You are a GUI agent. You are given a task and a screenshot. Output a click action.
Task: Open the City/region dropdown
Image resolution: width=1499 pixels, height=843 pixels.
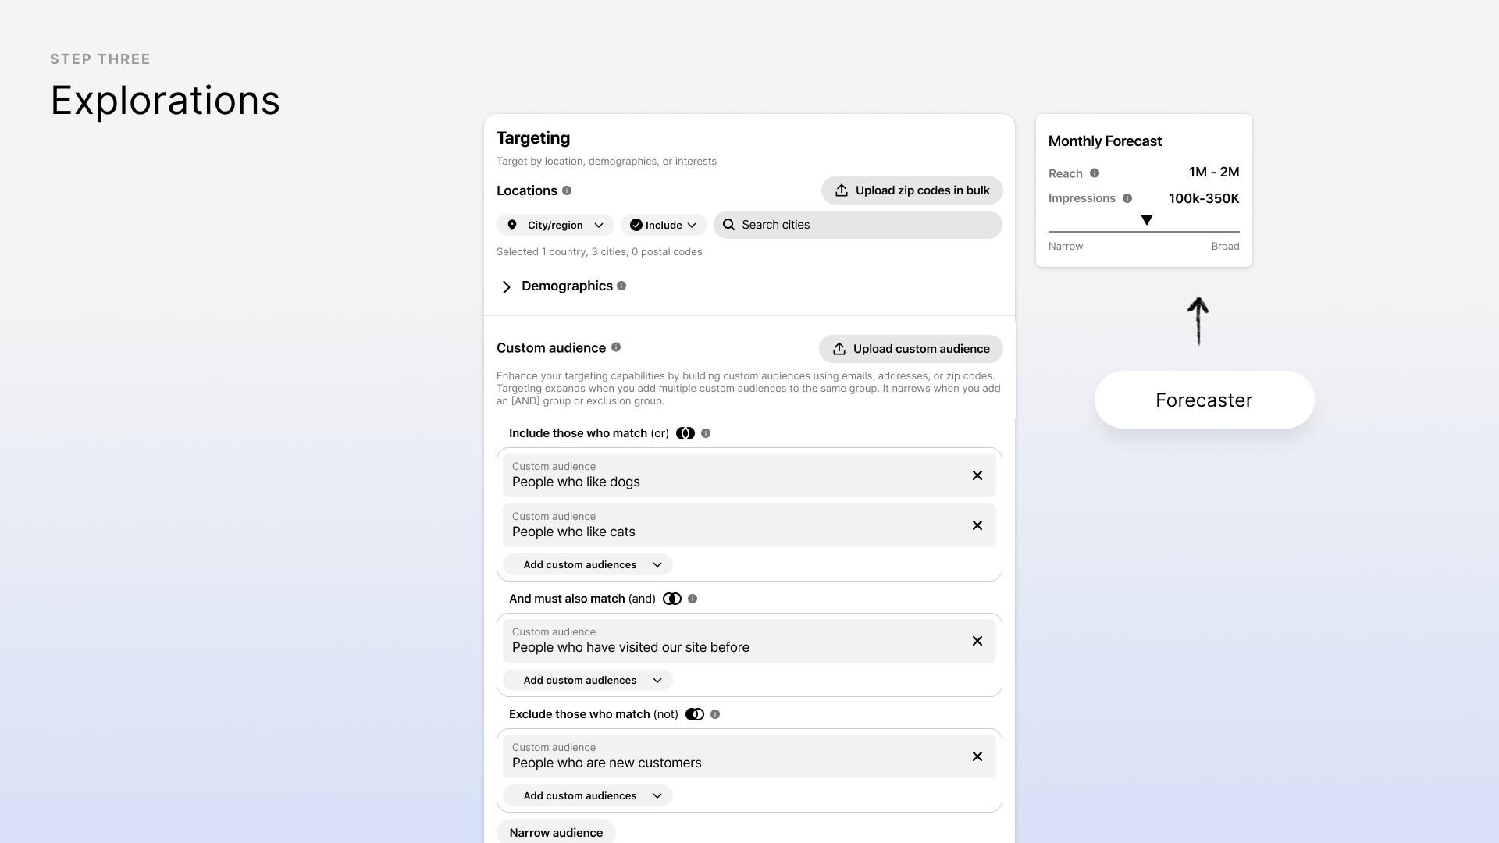click(555, 225)
